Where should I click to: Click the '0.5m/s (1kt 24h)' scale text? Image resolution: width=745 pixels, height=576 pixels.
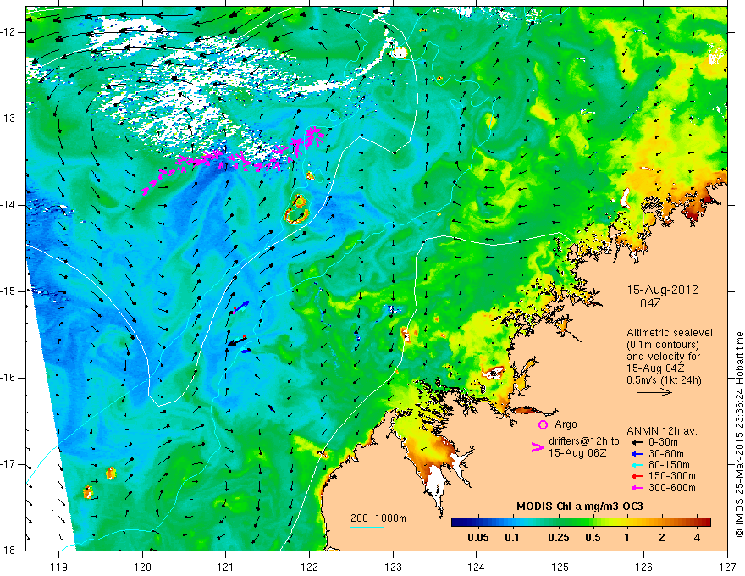pos(664,380)
